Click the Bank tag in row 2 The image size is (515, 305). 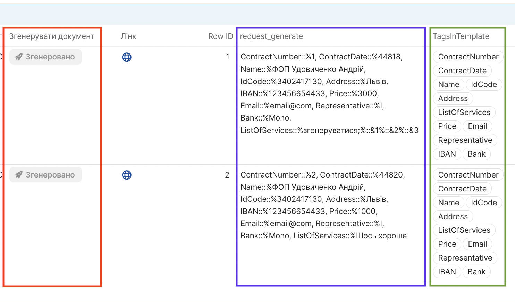[x=476, y=272]
